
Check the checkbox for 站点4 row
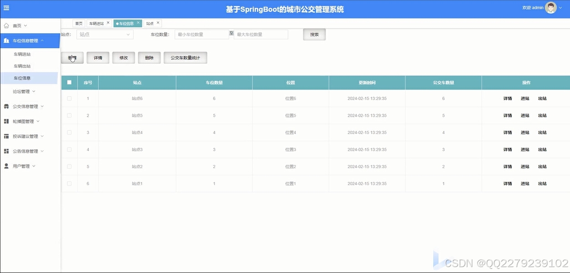(x=69, y=132)
